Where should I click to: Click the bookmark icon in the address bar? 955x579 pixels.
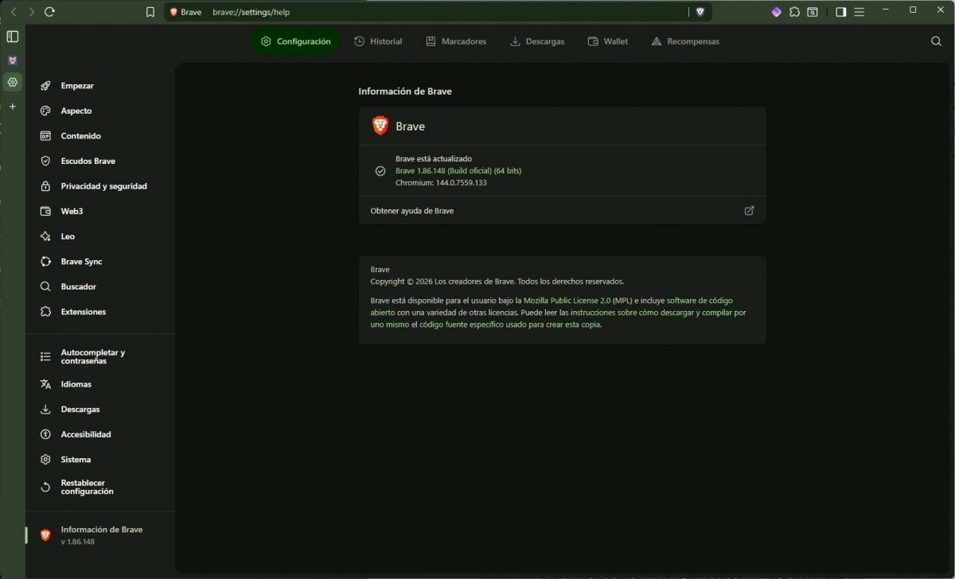click(x=150, y=12)
